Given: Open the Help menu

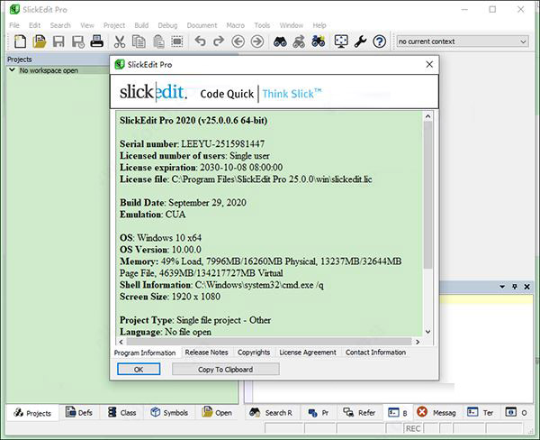Looking at the screenshot, I should tap(319, 25).
